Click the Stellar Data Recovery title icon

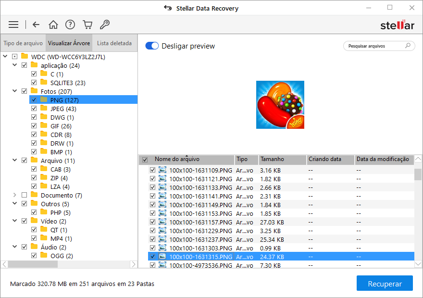(168, 8)
